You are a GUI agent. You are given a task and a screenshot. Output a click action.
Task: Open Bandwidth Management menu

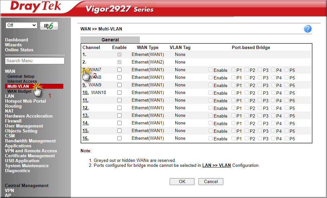pos(30,141)
